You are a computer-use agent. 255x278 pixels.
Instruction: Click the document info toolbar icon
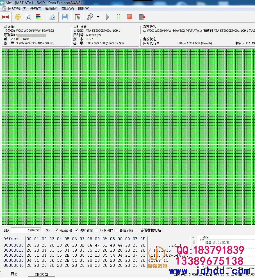tap(28, 17)
